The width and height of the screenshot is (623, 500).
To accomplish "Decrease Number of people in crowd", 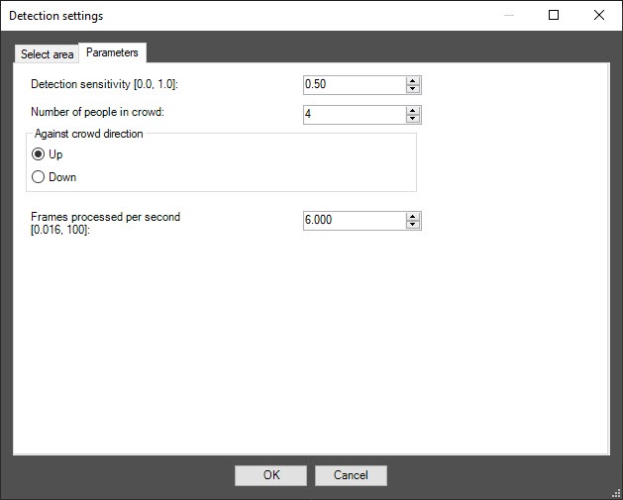I will pyautogui.click(x=413, y=119).
